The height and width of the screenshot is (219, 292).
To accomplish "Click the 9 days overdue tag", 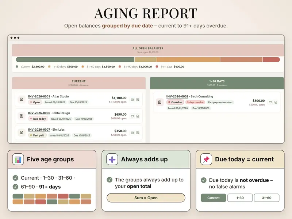I will click(x=195, y=102).
